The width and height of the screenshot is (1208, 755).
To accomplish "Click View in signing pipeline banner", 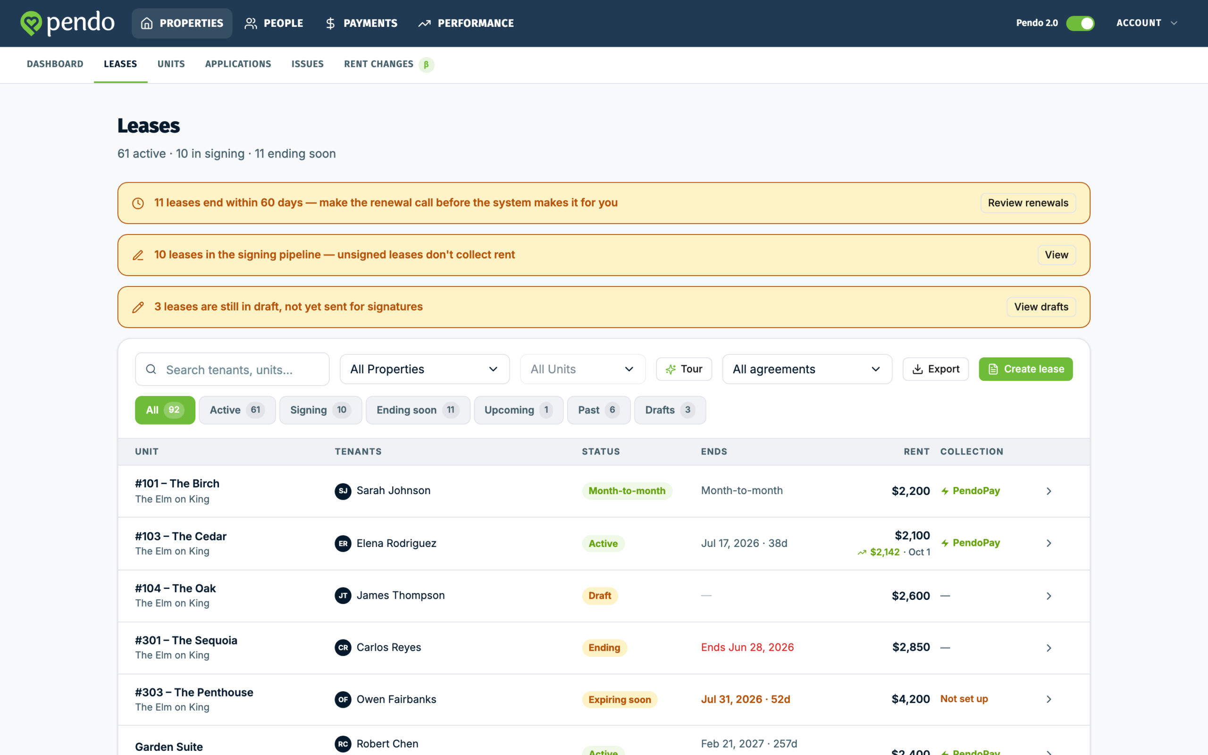I will [1056, 255].
